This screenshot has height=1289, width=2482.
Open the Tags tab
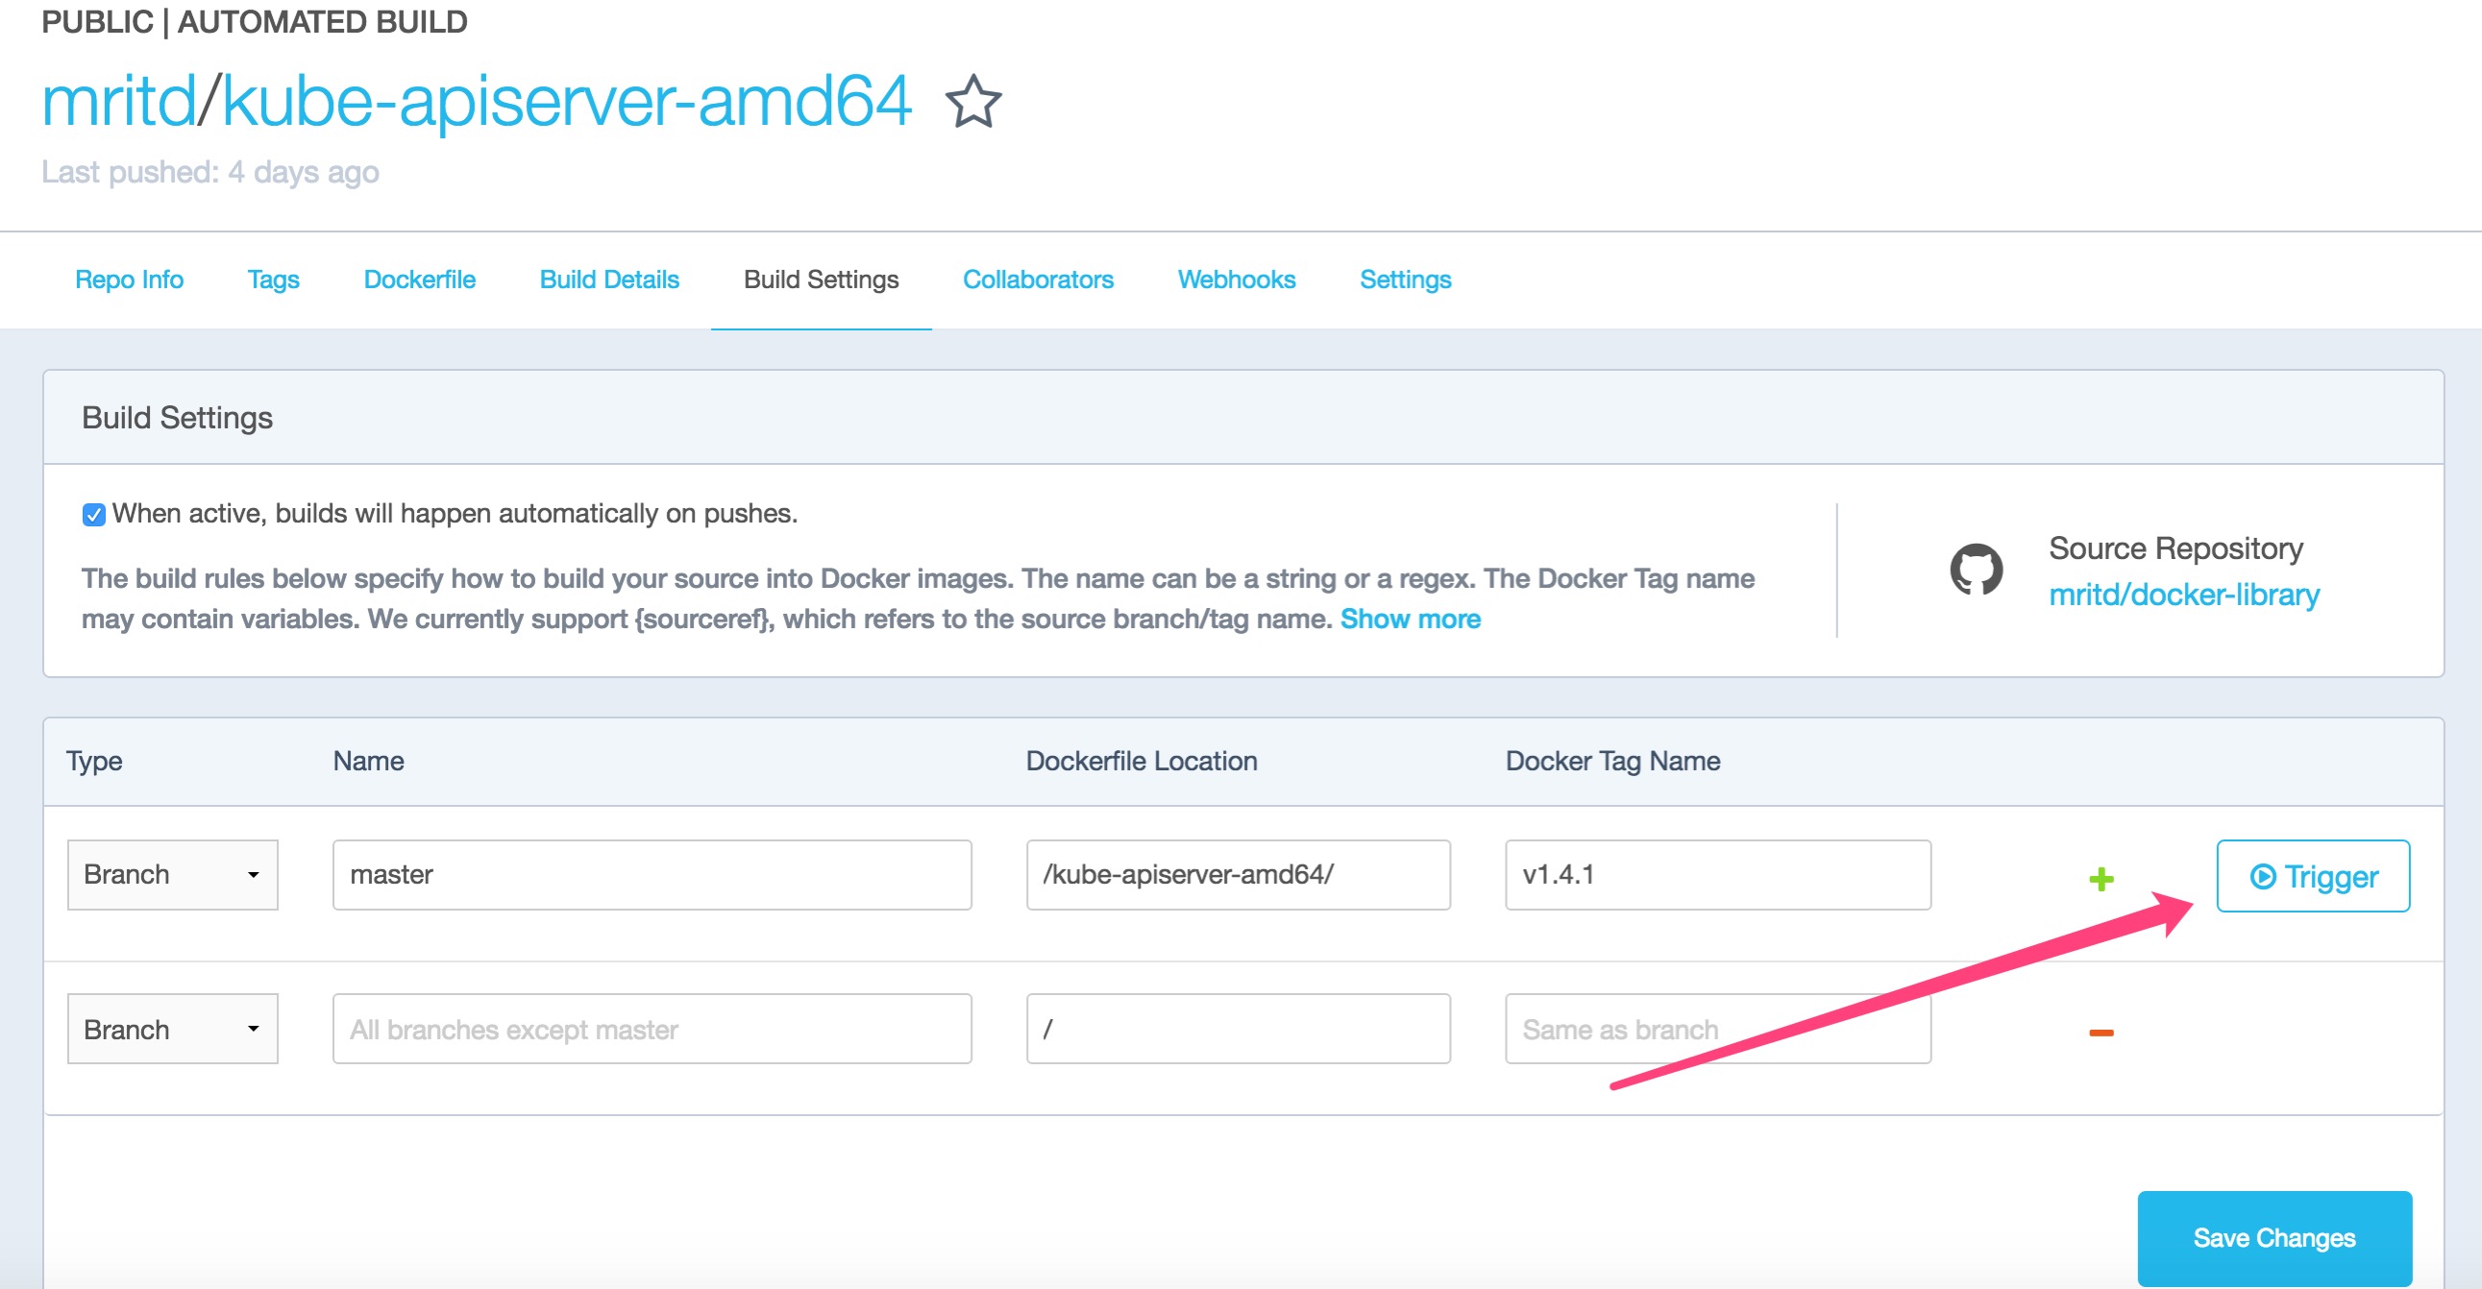274,280
